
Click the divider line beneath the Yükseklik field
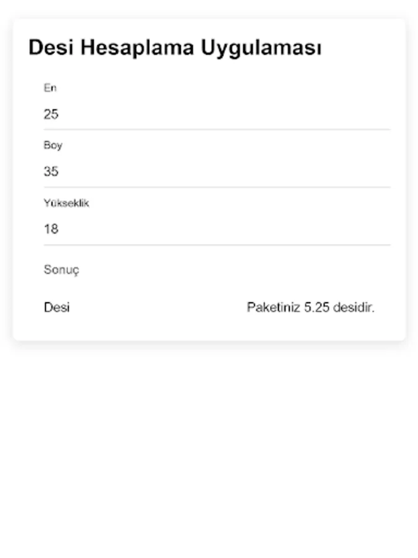(x=217, y=244)
